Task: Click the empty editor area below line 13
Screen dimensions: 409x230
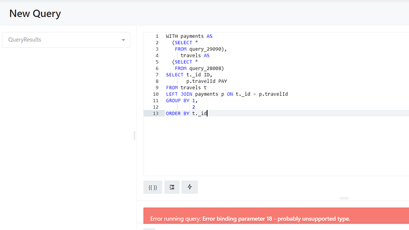Action: tap(276, 145)
